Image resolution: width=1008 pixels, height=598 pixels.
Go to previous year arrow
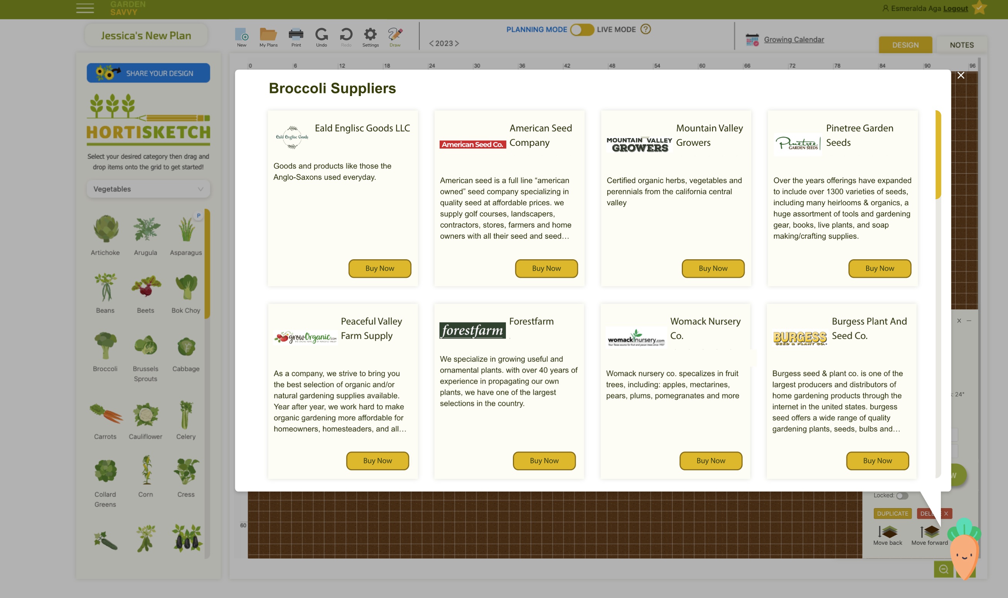coord(431,43)
